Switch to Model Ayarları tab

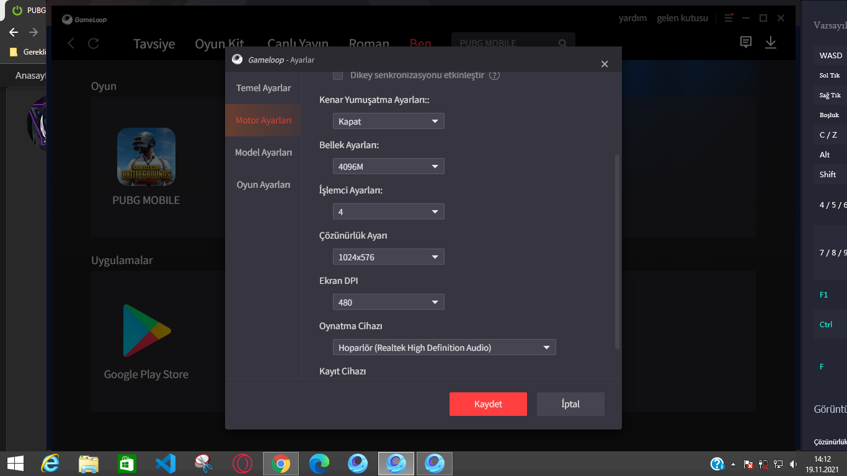[264, 152]
